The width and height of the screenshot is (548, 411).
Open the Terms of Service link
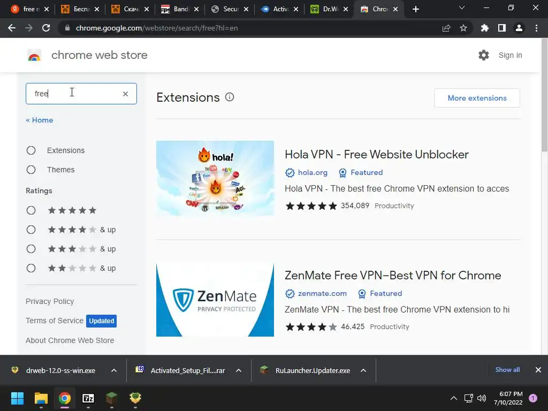[55, 321]
